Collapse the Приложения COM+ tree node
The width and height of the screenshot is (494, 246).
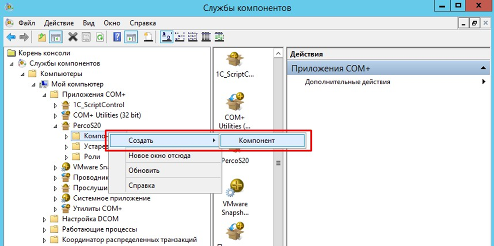pos(44,95)
